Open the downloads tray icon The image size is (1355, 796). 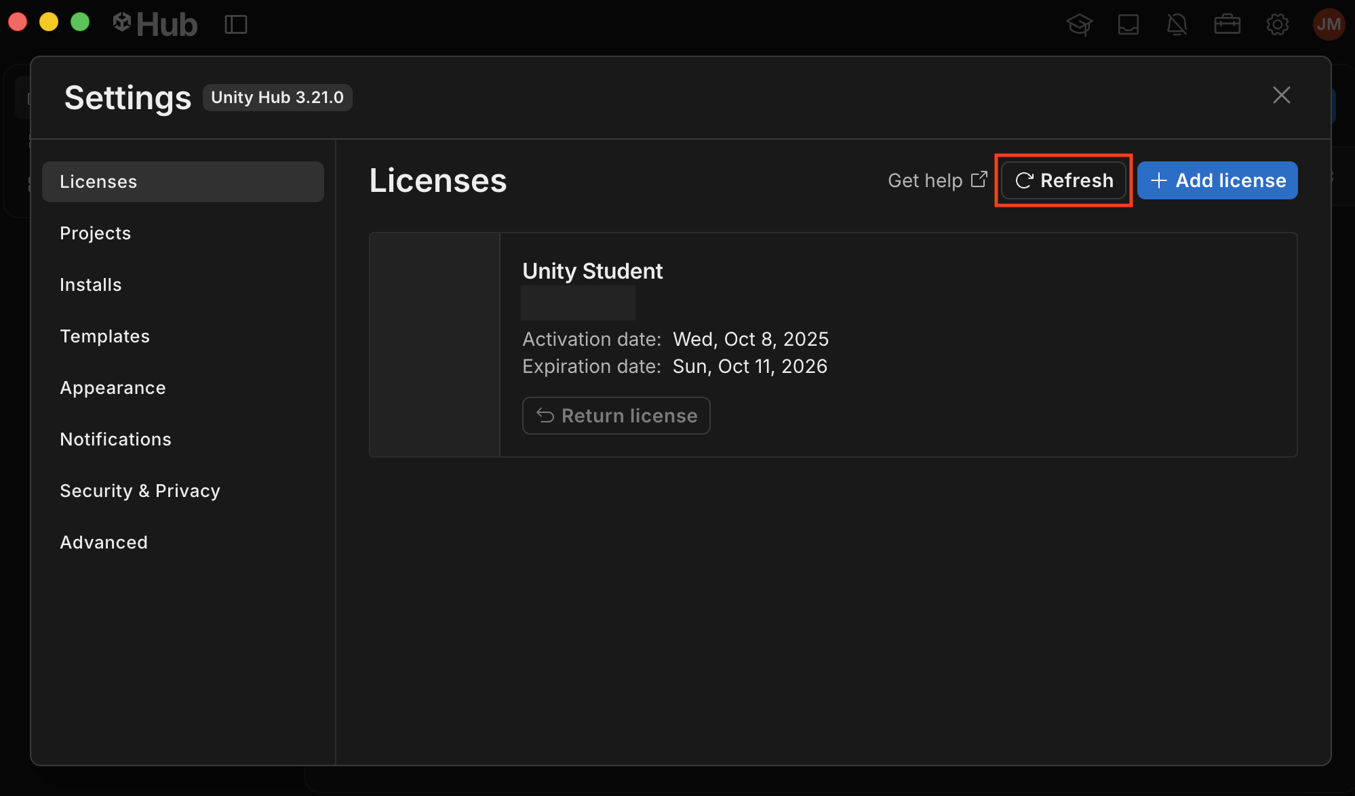[1128, 25]
